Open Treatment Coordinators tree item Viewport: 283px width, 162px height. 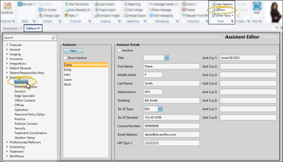tap(31, 133)
